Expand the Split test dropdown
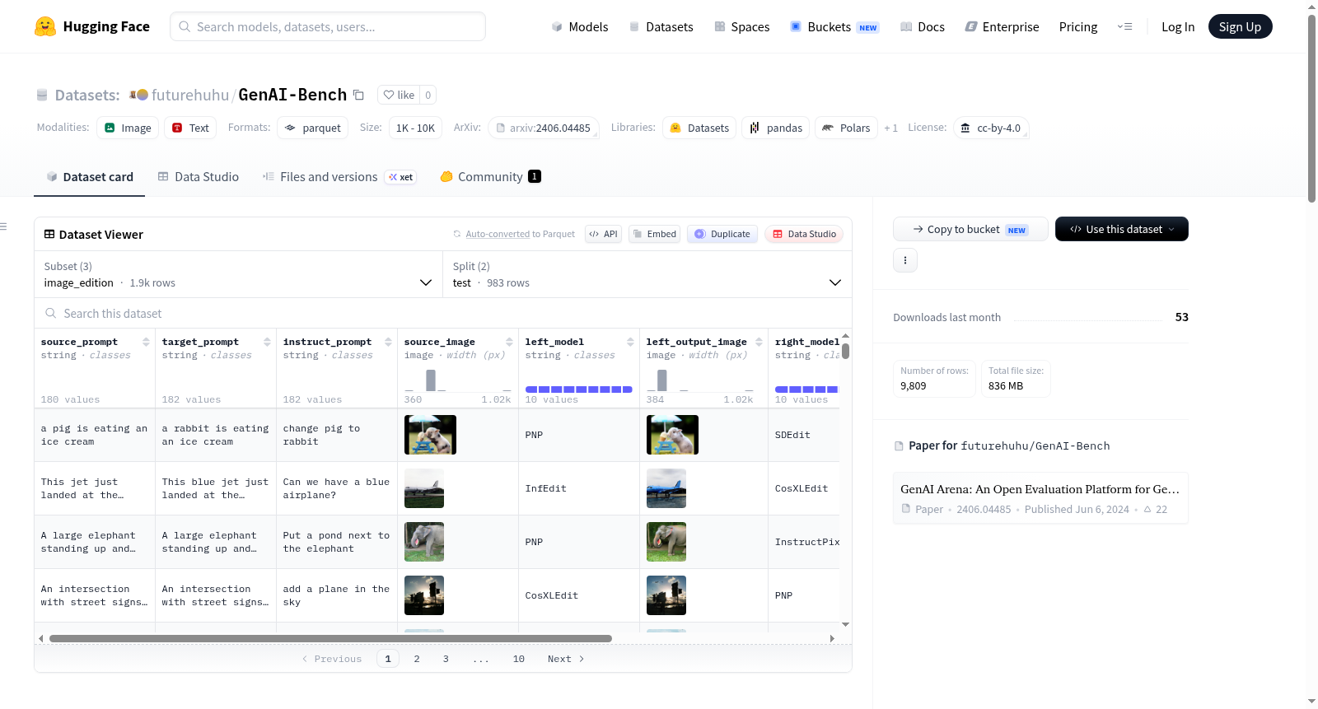Screen dimensions: 1318x709 pos(647,274)
